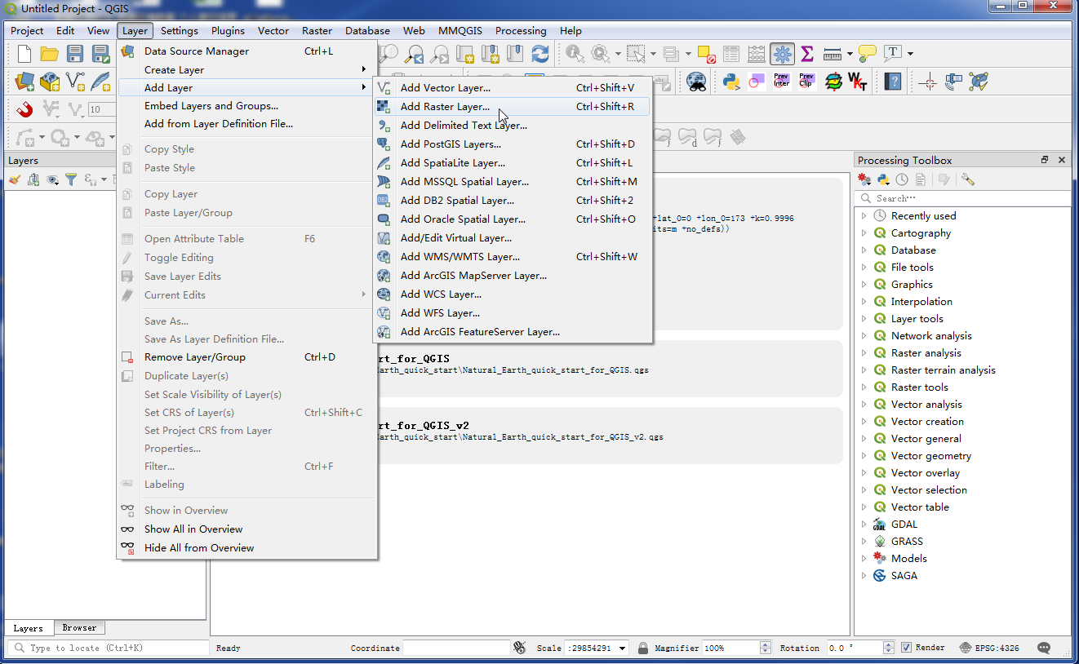Open Data Source Manager toolbar icon
The height and width of the screenshot is (664, 1079).
click(x=24, y=82)
